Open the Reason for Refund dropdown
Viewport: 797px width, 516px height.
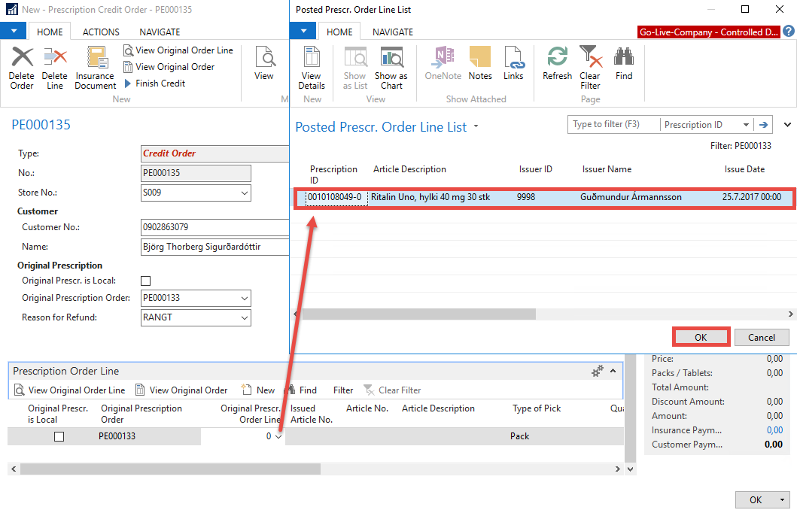coord(244,318)
